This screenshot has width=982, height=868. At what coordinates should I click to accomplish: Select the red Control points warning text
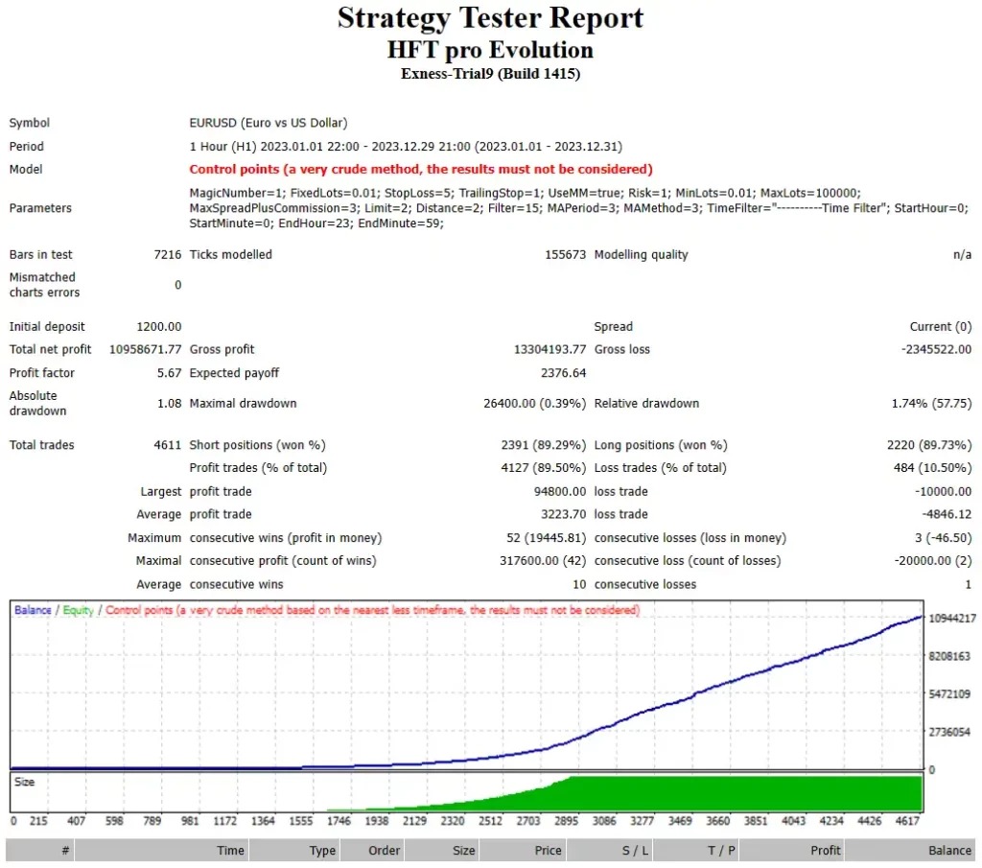tap(421, 170)
